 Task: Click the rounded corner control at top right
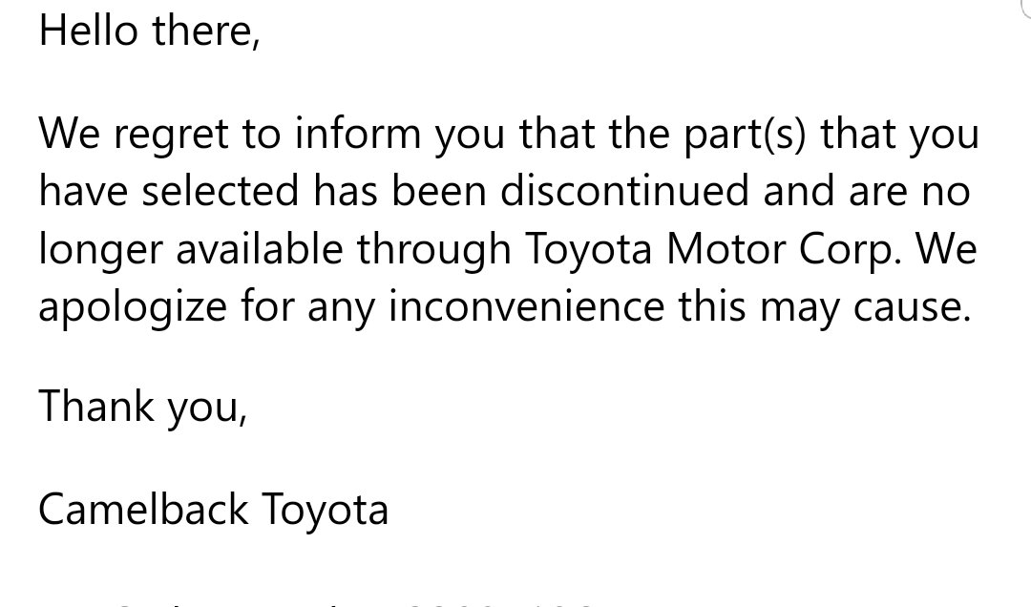click(1025, 7)
